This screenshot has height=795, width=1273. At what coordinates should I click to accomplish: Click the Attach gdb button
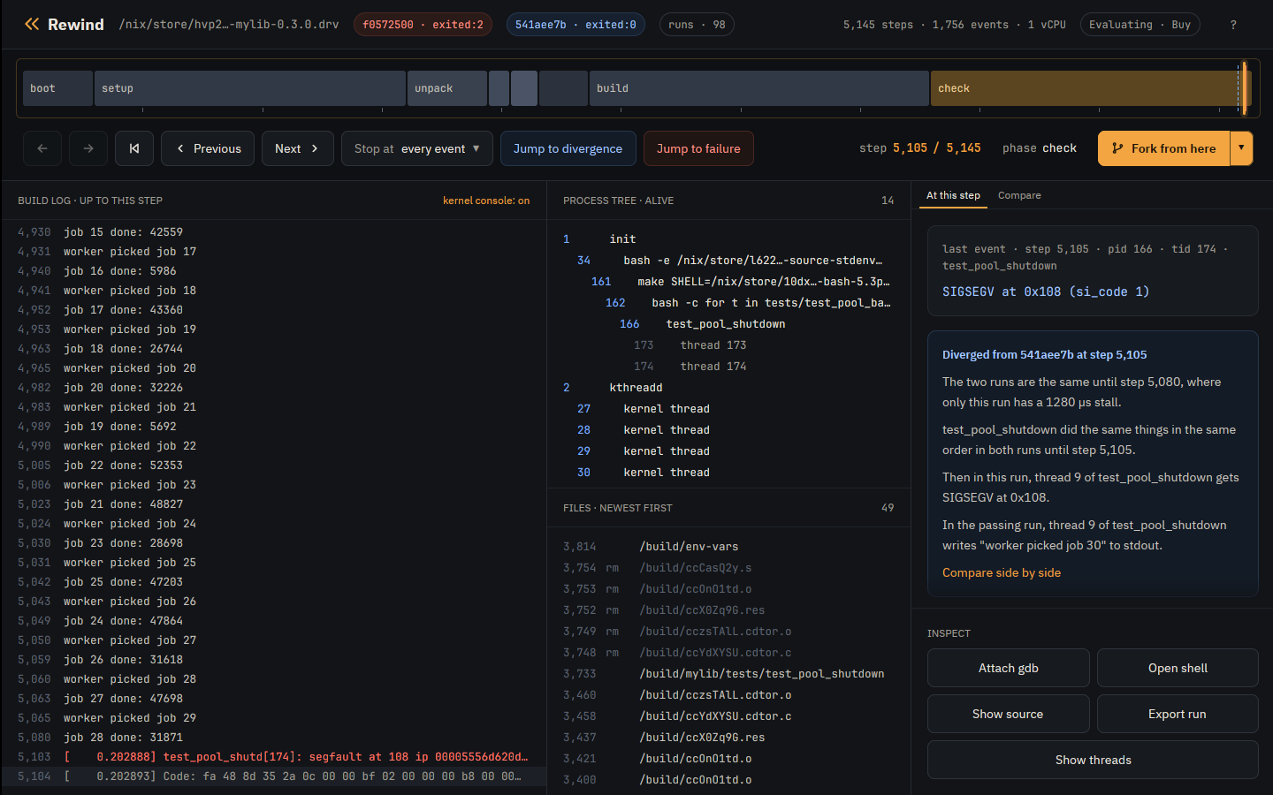pyautogui.click(x=1009, y=668)
